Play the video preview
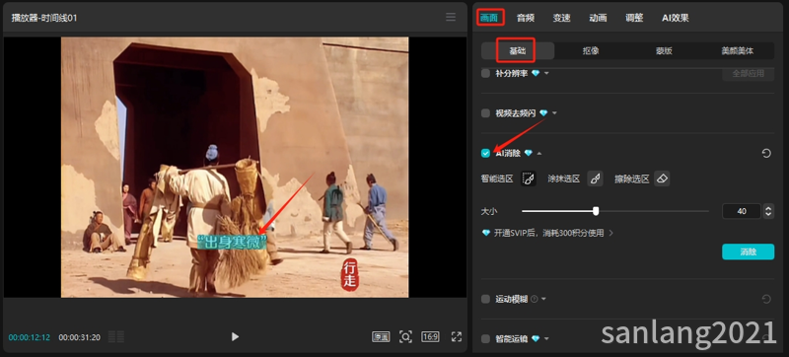Image resolution: width=789 pixels, height=357 pixels. coord(235,337)
